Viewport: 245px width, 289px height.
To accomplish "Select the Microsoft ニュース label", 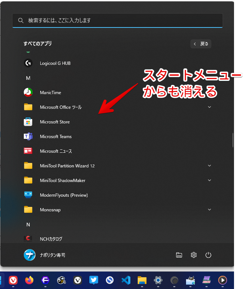I will coord(56,151).
